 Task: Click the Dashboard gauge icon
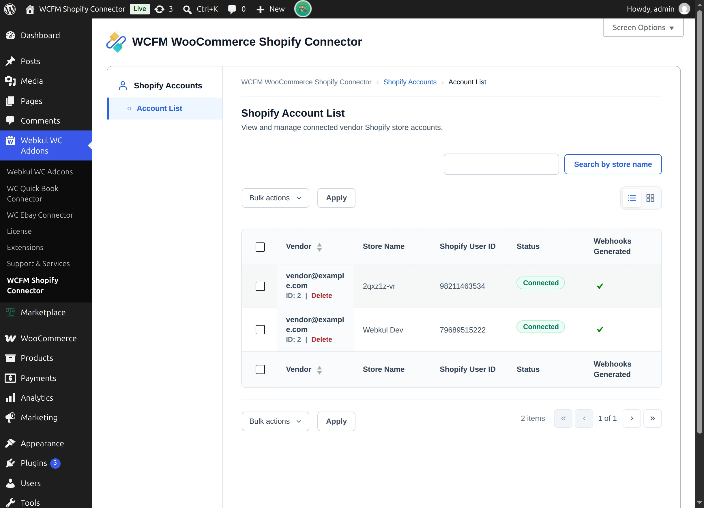10,36
